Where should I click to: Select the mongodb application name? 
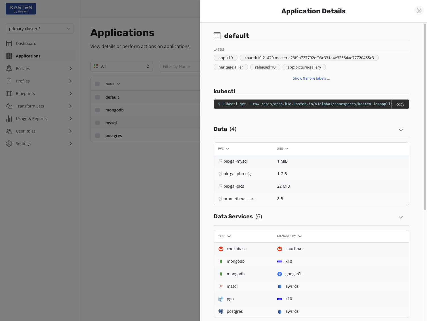coord(115,110)
